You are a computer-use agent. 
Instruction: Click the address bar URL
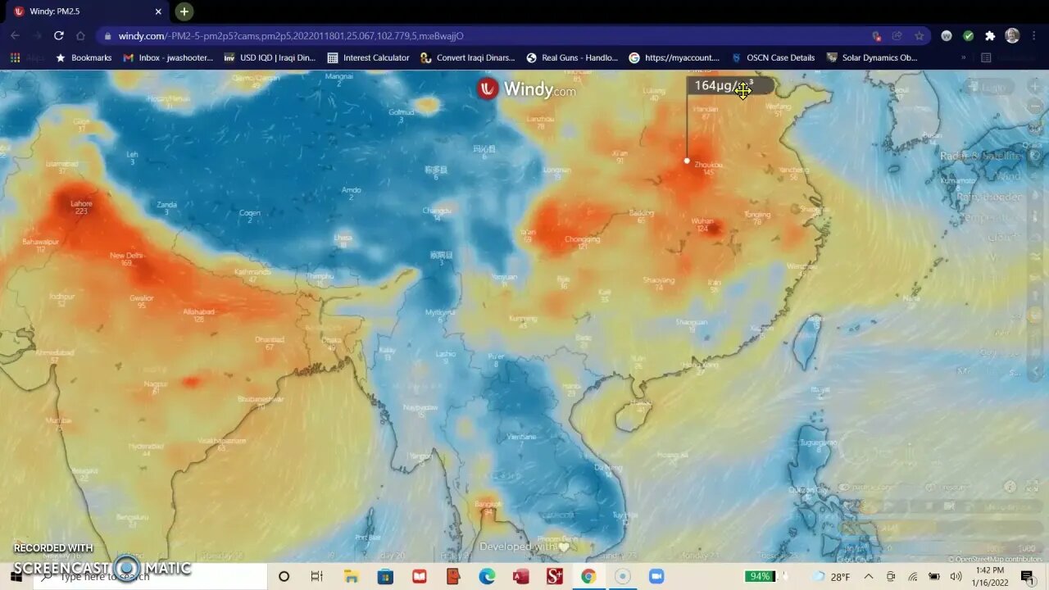(x=291, y=36)
